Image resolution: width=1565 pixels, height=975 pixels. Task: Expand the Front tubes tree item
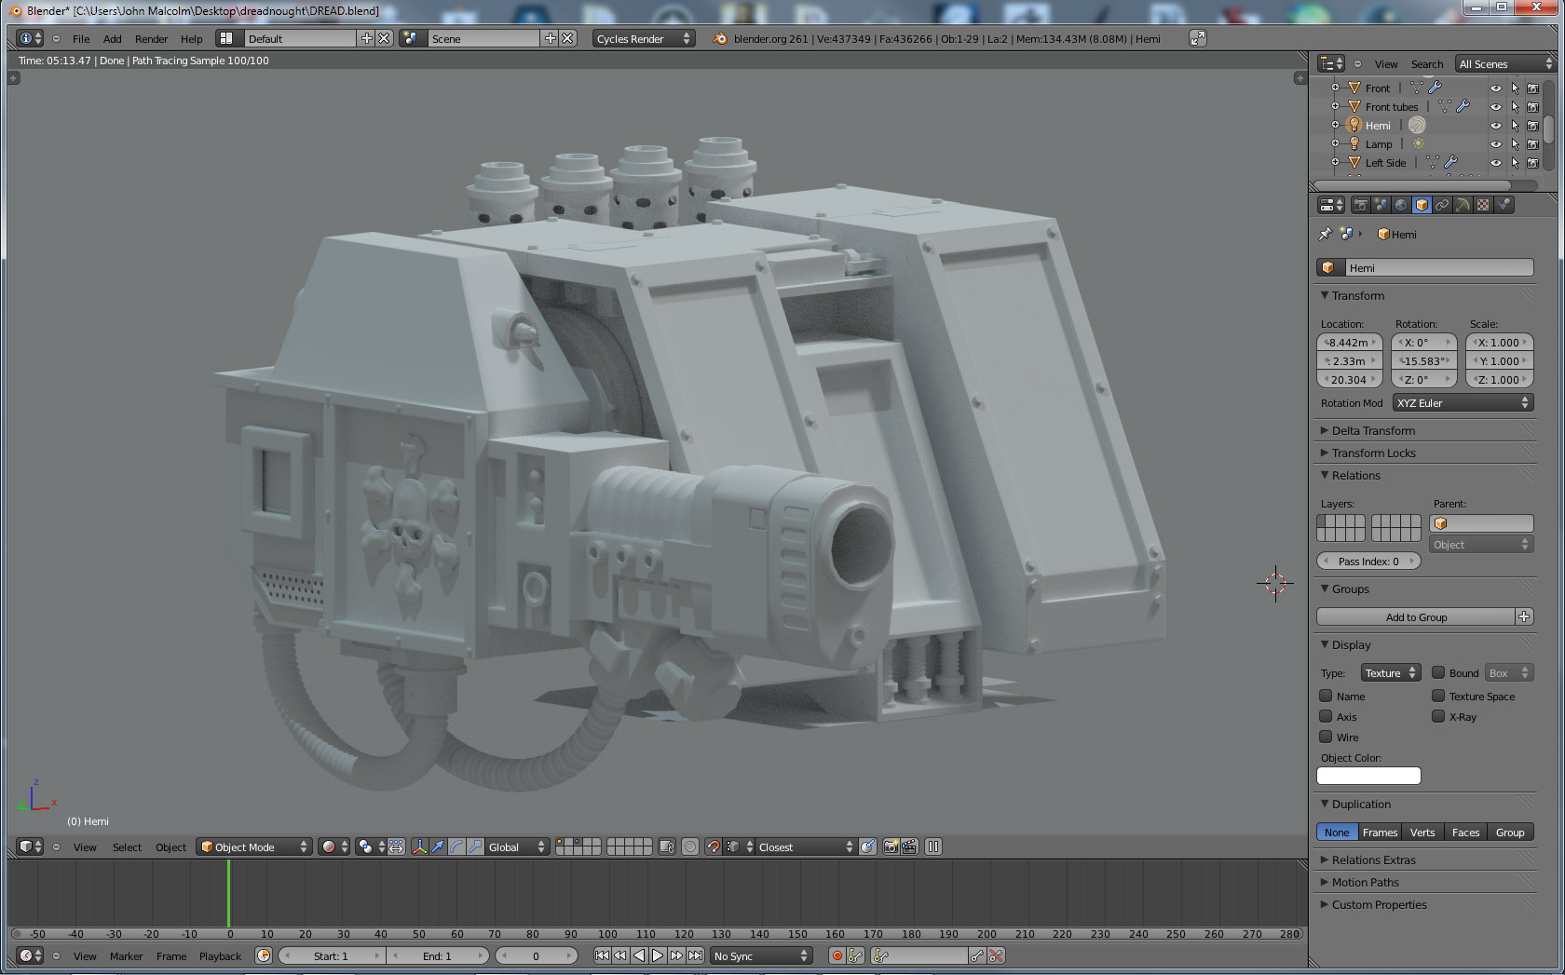point(1335,106)
